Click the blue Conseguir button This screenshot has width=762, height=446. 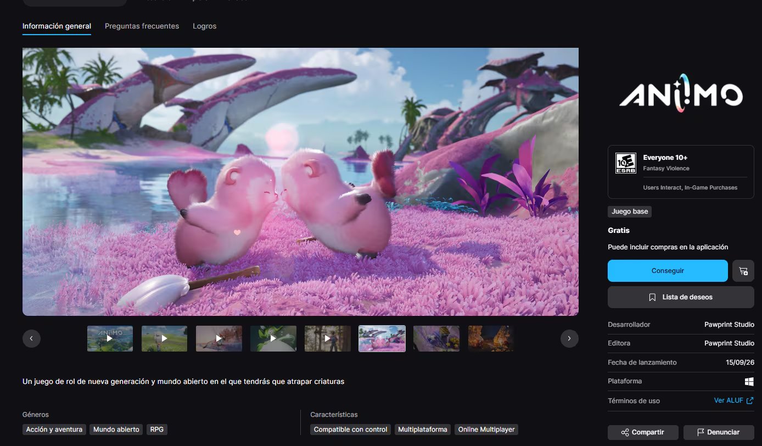[668, 271]
